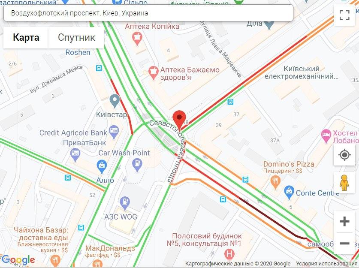Zoom in with the plus button

[x=344, y=221]
